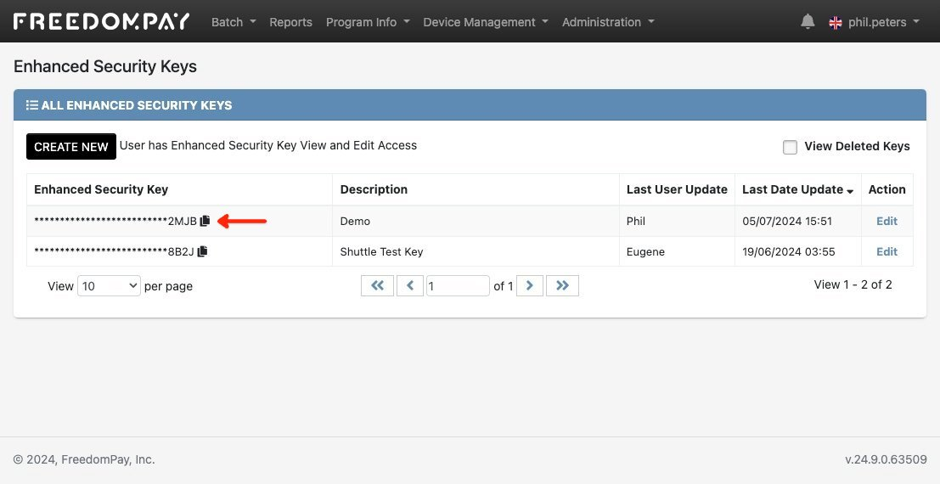Click the date 05/07/2024 15:51
Screen dimensions: 940x484
[786, 221]
